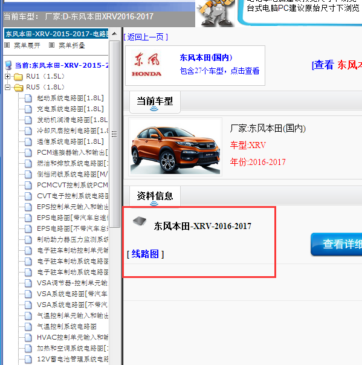362x365 pixels.
Task: Click the orange XRV car thumbnail
Action: pyautogui.click(x=175, y=147)
